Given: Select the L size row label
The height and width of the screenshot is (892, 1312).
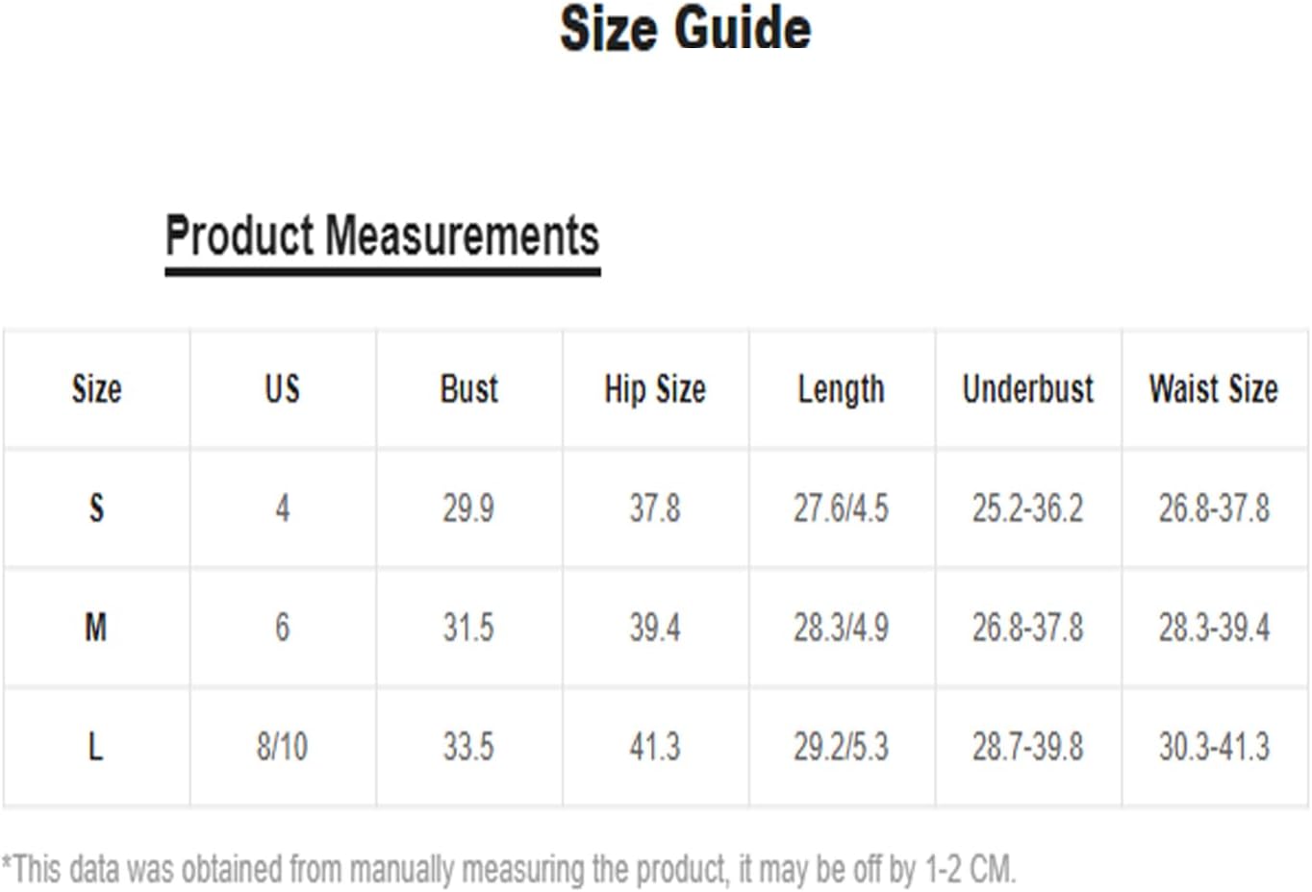Looking at the screenshot, I should (96, 747).
